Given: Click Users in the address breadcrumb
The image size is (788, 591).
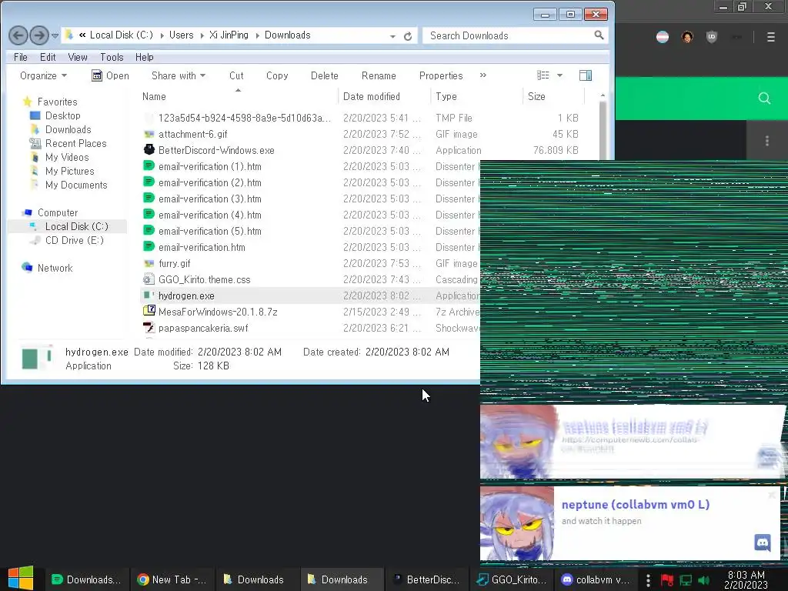Looking at the screenshot, I should pos(181,35).
